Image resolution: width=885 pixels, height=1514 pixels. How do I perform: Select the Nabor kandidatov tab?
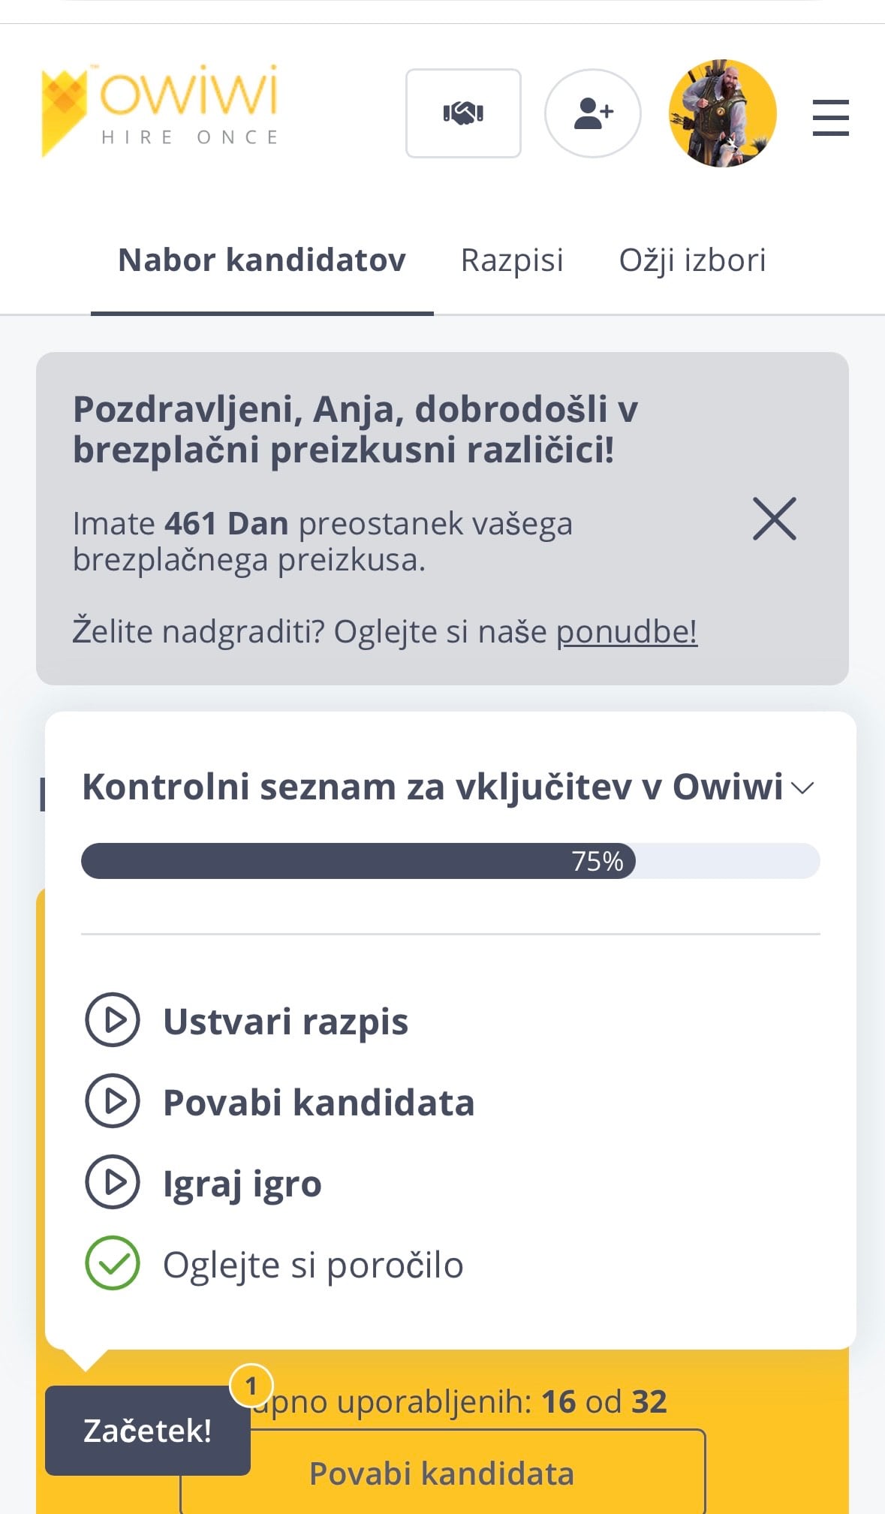262,260
